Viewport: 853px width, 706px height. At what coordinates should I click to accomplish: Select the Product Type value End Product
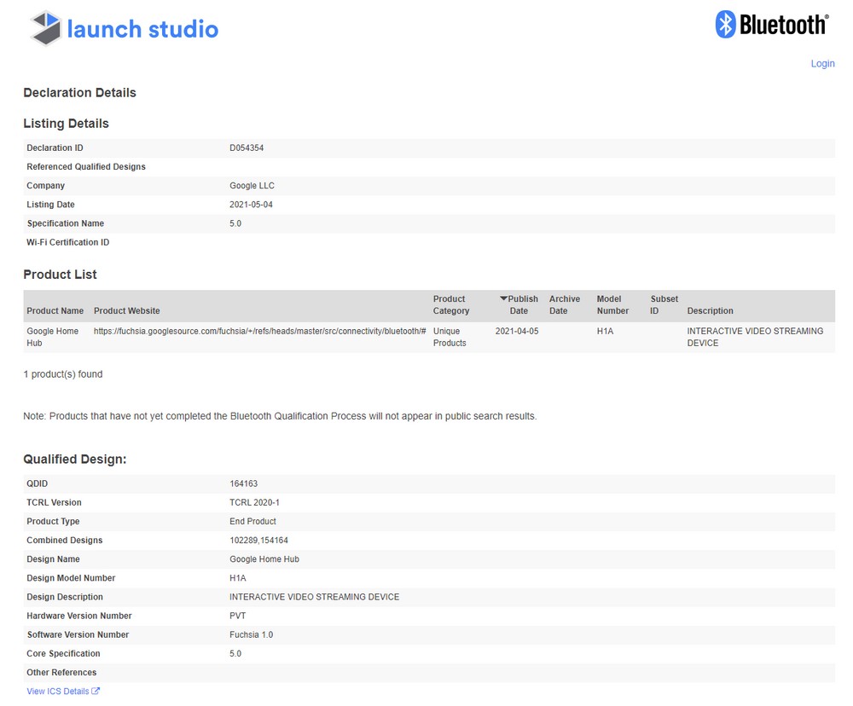(252, 521)
